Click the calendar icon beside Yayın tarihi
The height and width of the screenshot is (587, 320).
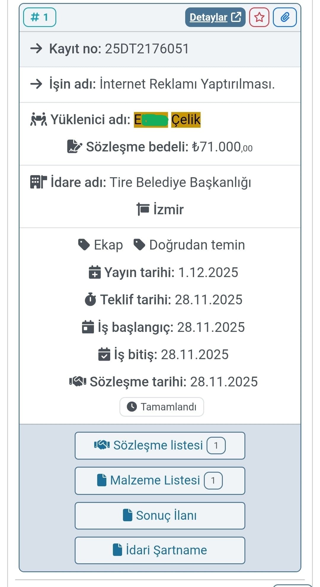pos(94,272)
